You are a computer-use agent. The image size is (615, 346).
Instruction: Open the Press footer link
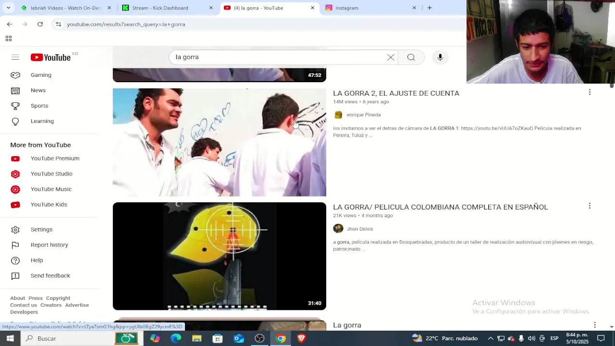36,298
